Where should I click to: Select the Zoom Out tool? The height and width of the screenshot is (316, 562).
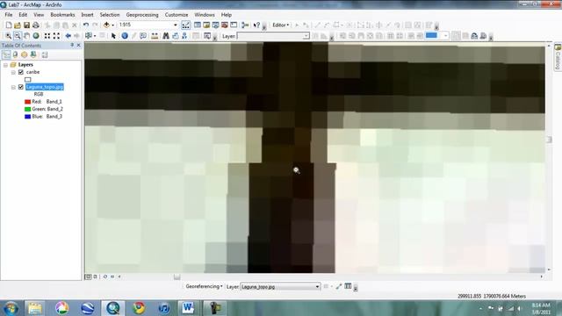point(18,36)
